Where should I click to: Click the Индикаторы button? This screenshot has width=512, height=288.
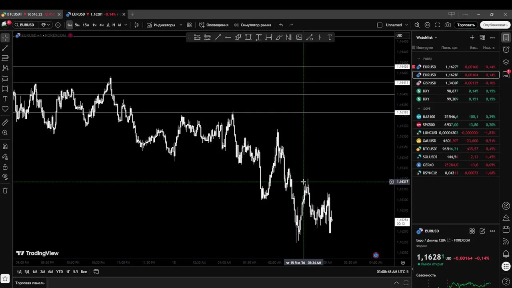tap(161, 25)
